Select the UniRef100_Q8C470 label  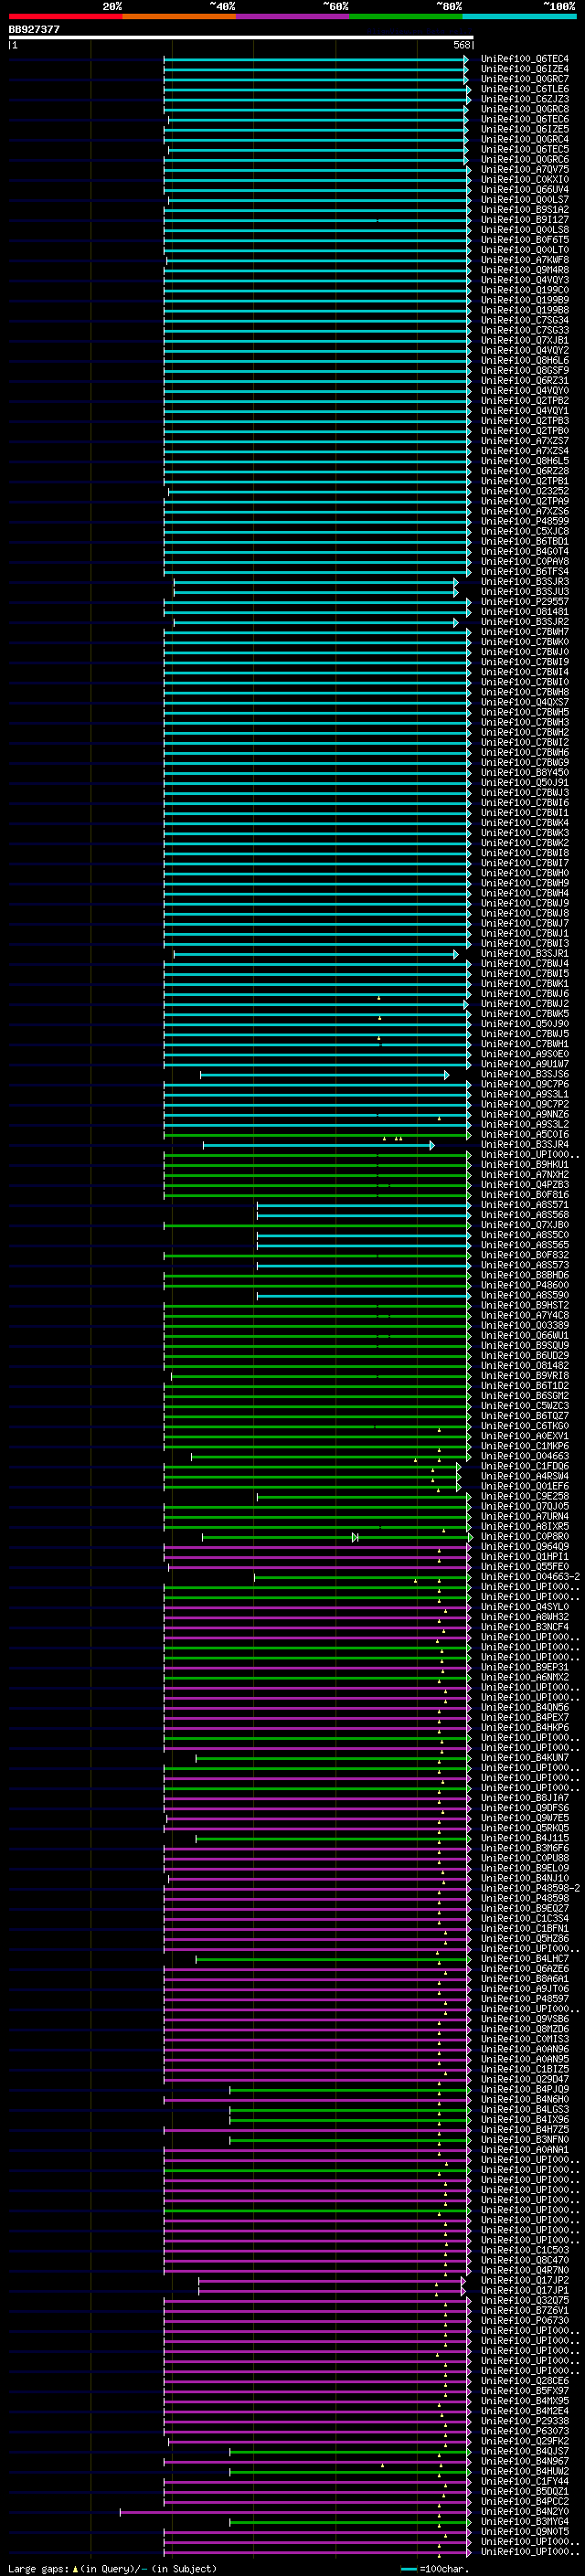[x=525, y=2260]
